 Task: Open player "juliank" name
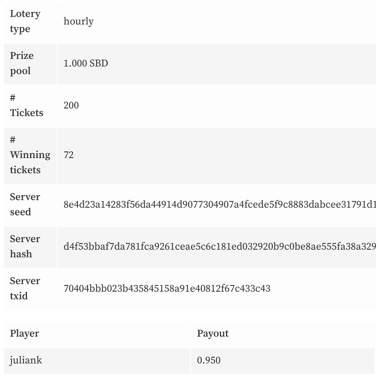click(x=26, y=360)
